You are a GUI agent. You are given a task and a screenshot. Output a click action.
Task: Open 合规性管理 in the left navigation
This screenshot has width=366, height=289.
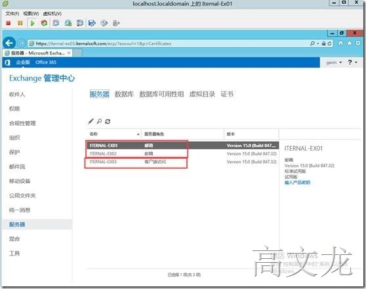(22, 123)
